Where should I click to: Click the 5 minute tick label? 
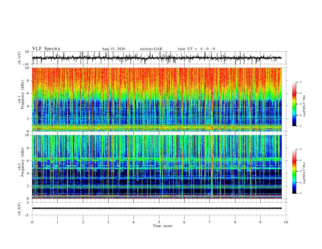click(159, 222)
